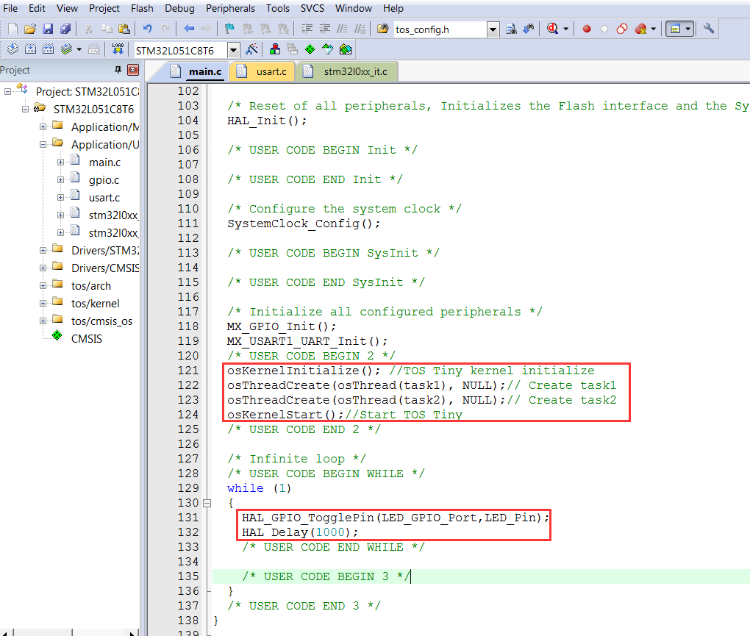Screen dimensions: 750x636
Task: Open the SVCS menu
Action: point(312,8)
